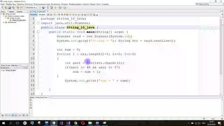Open the project configuration dropdown in the toolbar
This screenshot has width=224, height=126.
click(33, 8)
